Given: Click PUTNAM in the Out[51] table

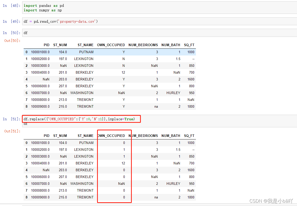Looking at the screenshot, I should click(x=86, y=143).
